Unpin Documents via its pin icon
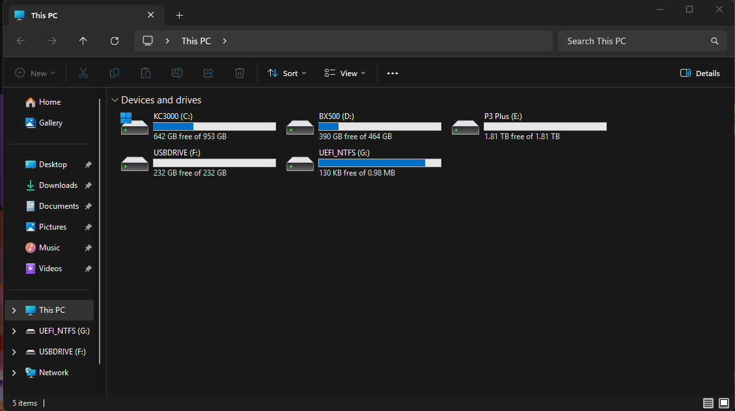The height and width of the screenshot is (411, 735). tap(88, 206)
